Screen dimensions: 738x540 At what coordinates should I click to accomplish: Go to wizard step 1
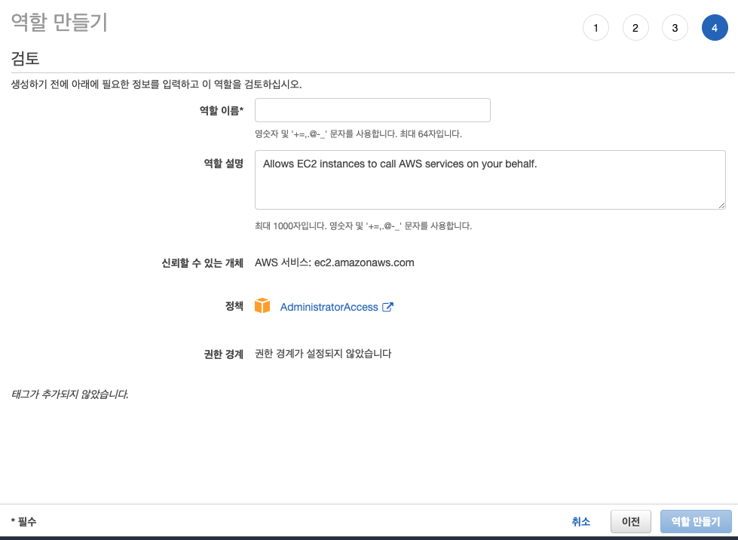click(596, 28)
